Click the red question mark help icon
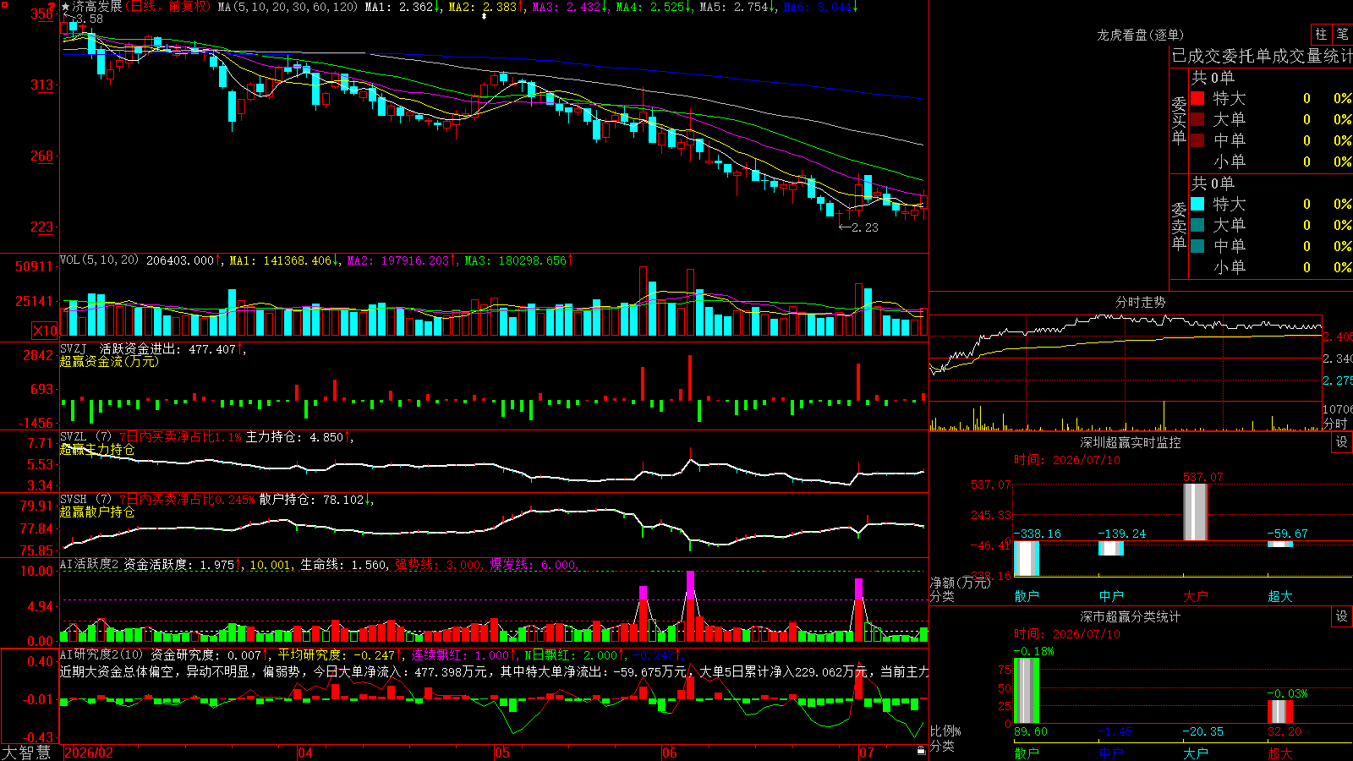 pyautogui.click(x=52, y=8)
